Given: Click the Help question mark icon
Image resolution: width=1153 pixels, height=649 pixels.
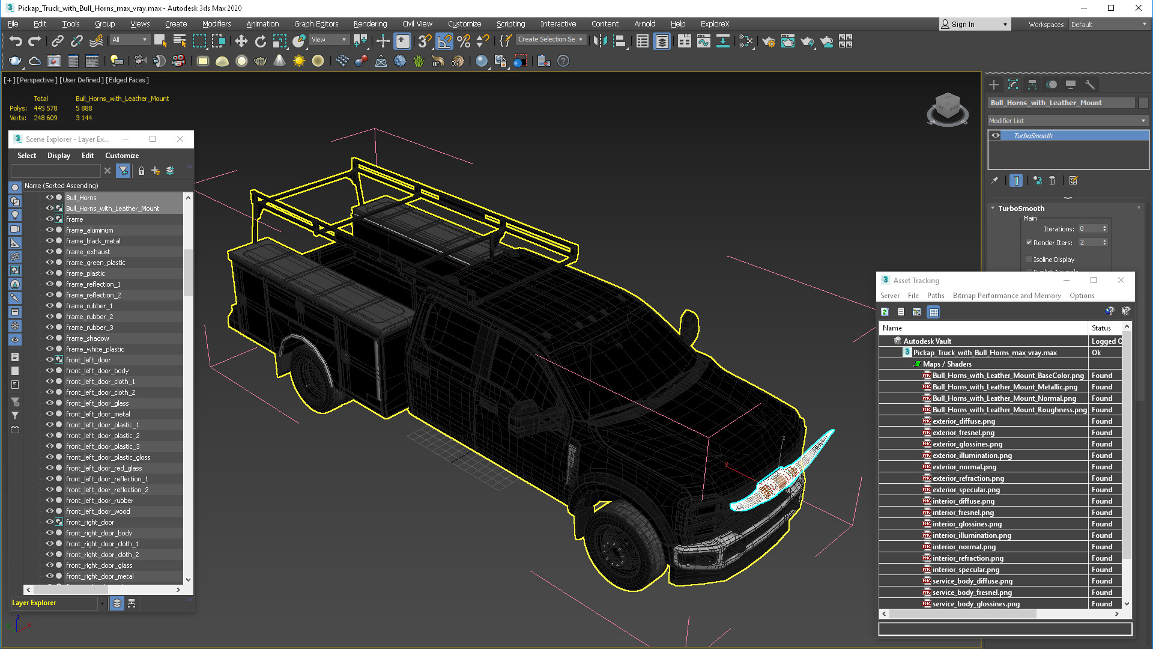Looking at the screenshot, I should click(563, 61).
